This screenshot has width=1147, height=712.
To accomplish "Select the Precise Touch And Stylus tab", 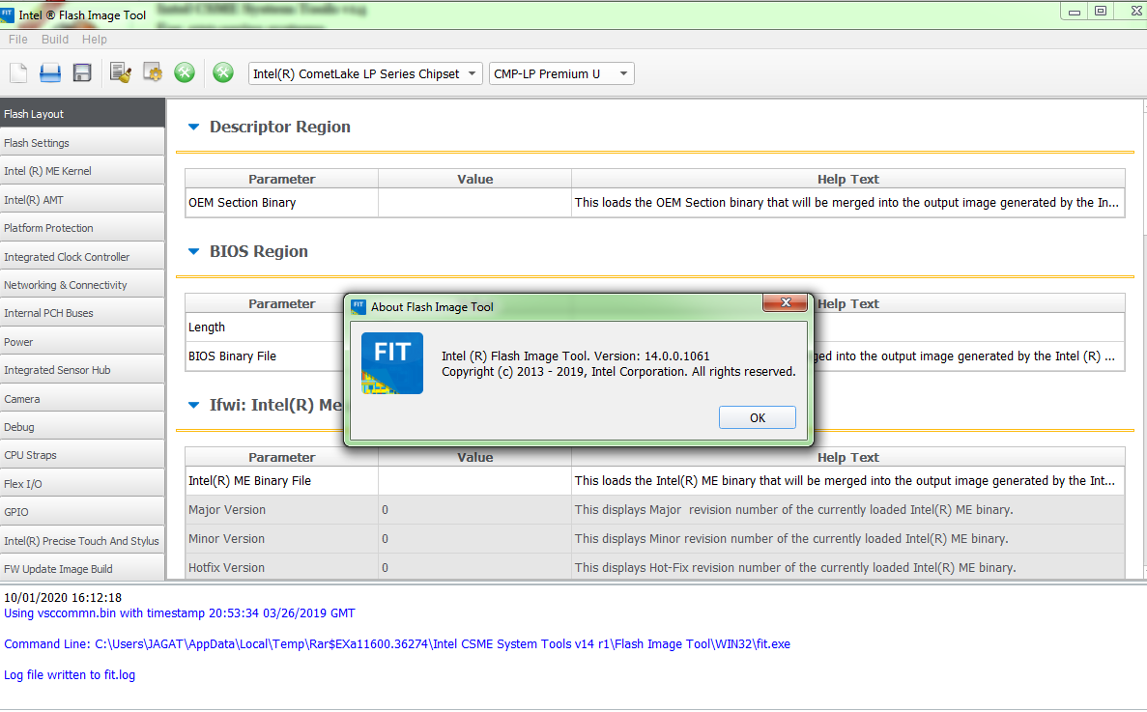I will tap(82, 540).
